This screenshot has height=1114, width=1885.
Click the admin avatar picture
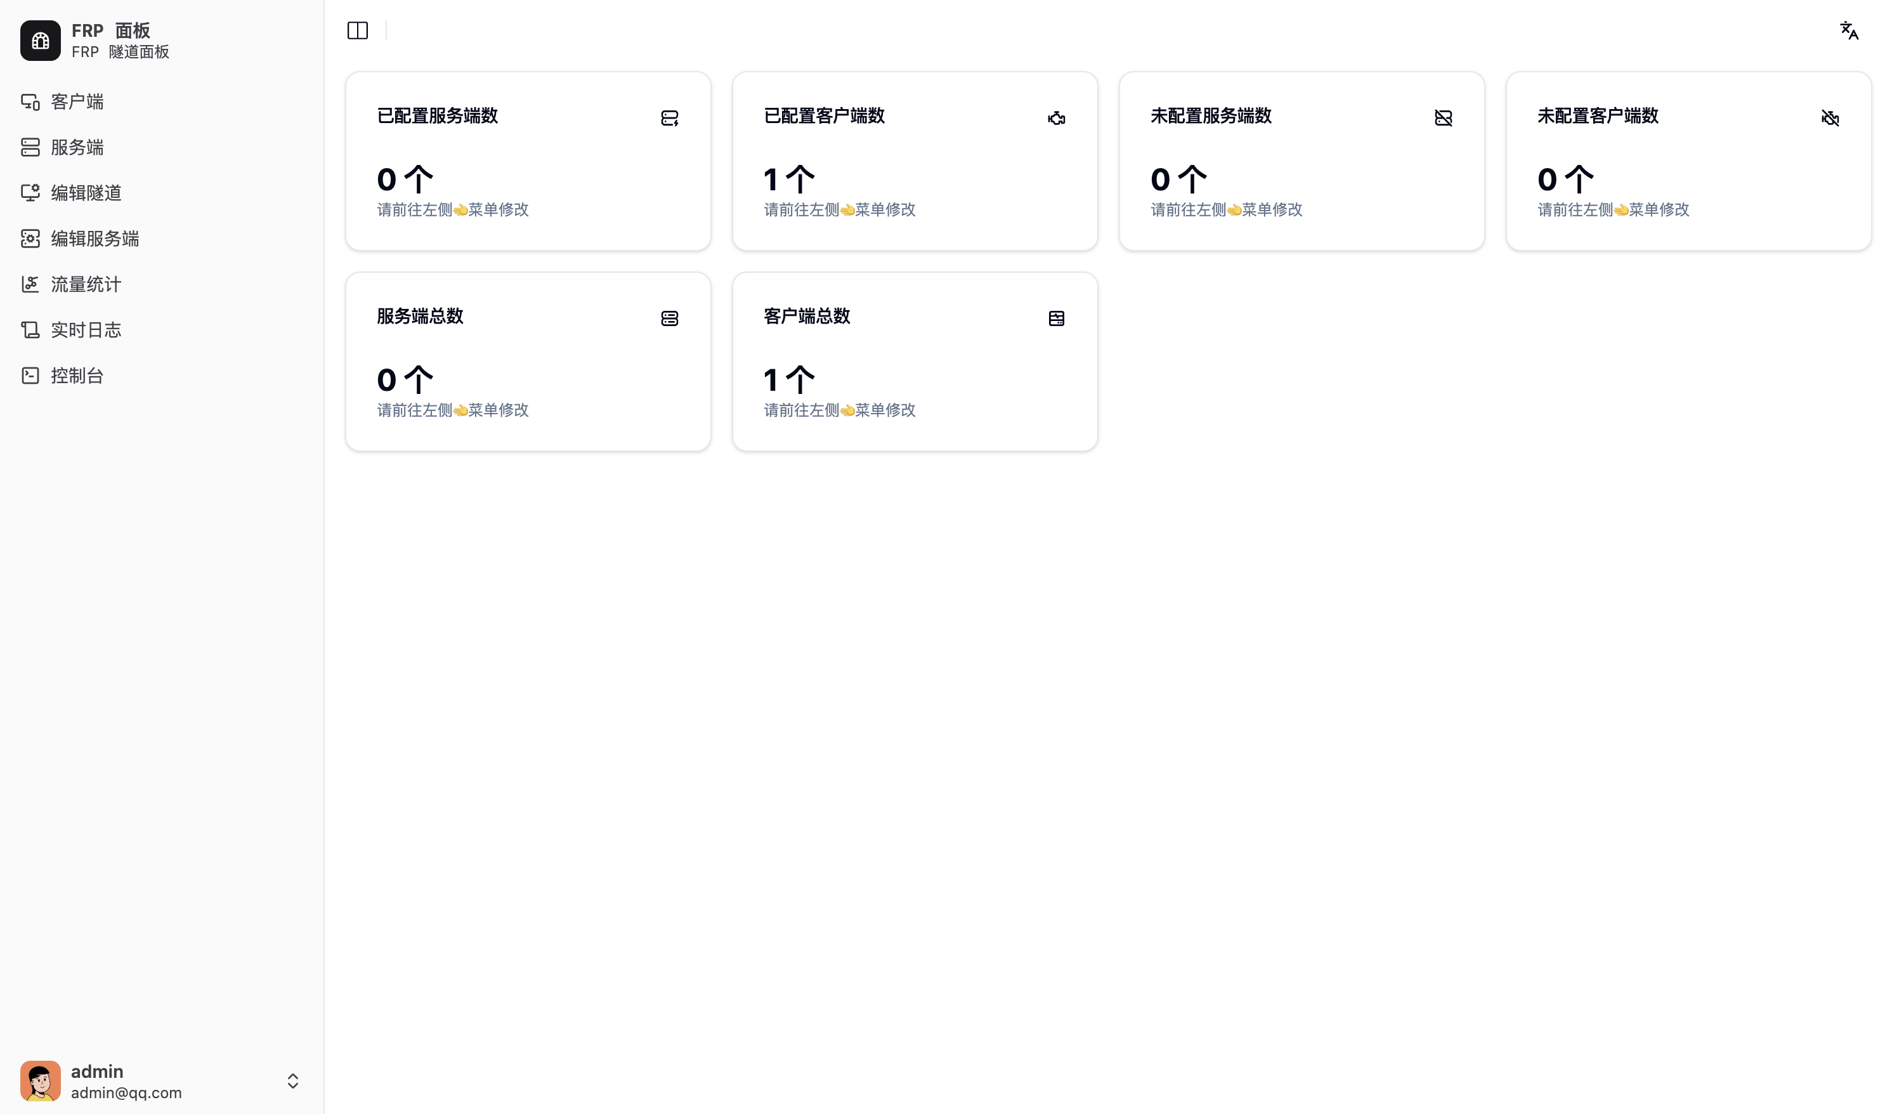pos(41,1081)
